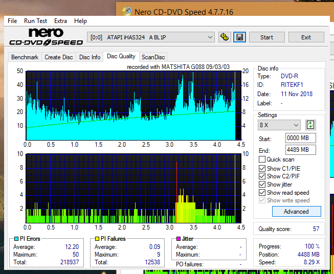Expand the 8 X speed dropdown
Screen dimensions: 334x274
tap(279, 125)
